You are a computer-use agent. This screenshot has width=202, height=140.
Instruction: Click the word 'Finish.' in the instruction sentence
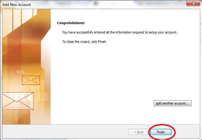(102, 42)
